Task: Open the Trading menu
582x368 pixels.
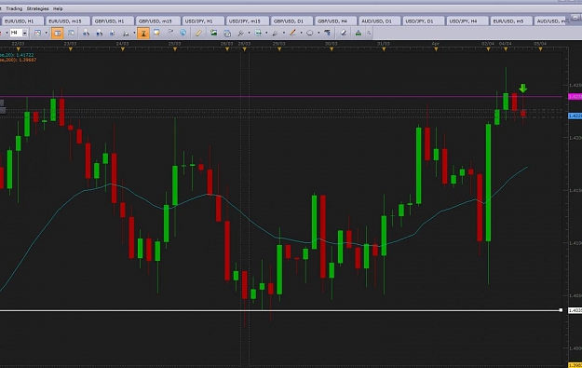Action: [14, 8]
